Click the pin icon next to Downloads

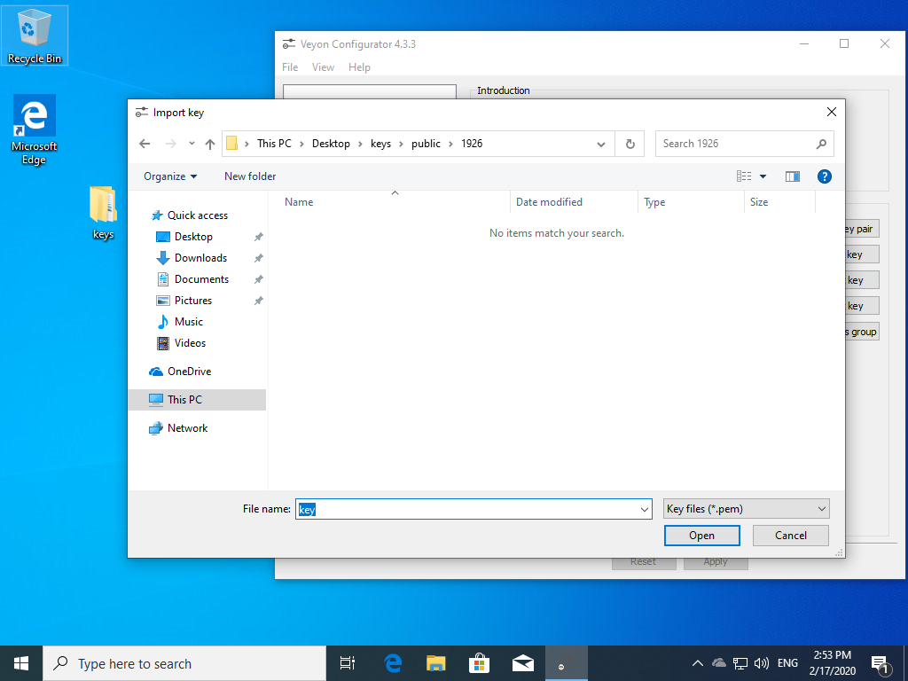point(258,258)
